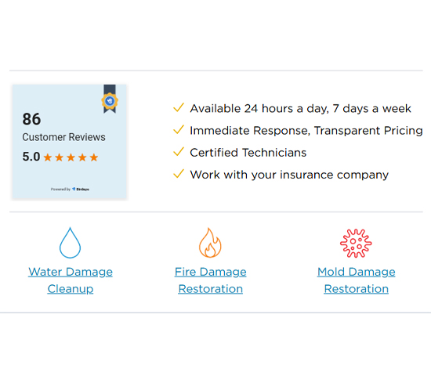Open the Mold Damage Restoration link
This screenshot has width=431, height=383.
pos(357,280)
